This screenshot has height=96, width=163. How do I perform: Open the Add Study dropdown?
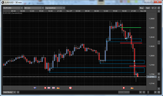(x=9, y=92)
